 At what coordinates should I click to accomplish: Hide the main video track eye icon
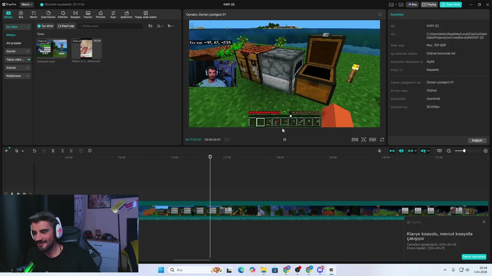18,194
